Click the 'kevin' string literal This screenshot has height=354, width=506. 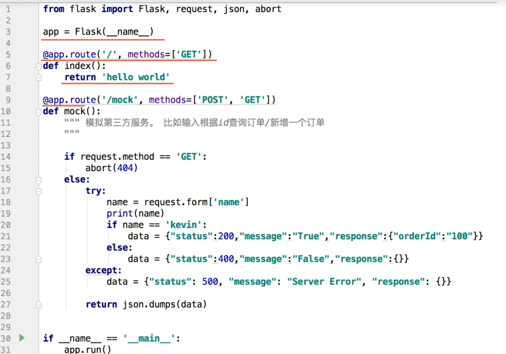(x=183, y=225)
